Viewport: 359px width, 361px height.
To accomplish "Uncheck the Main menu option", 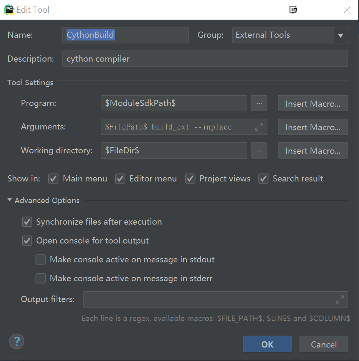I will pyautogui.click(x=53, y=178).
